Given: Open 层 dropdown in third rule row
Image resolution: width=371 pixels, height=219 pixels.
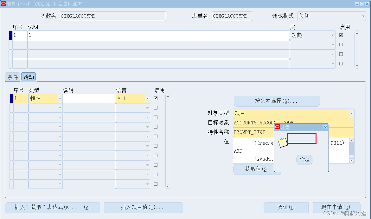Looking at the screenshot, I should pyautogui.click(x=333, y=54).
